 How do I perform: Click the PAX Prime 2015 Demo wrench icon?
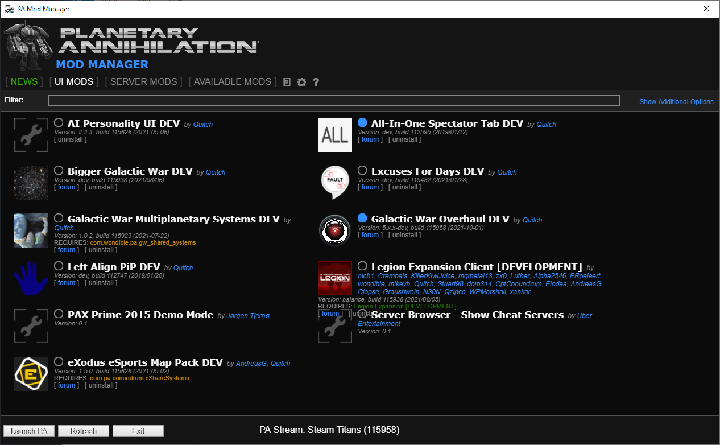coord(31,326)
